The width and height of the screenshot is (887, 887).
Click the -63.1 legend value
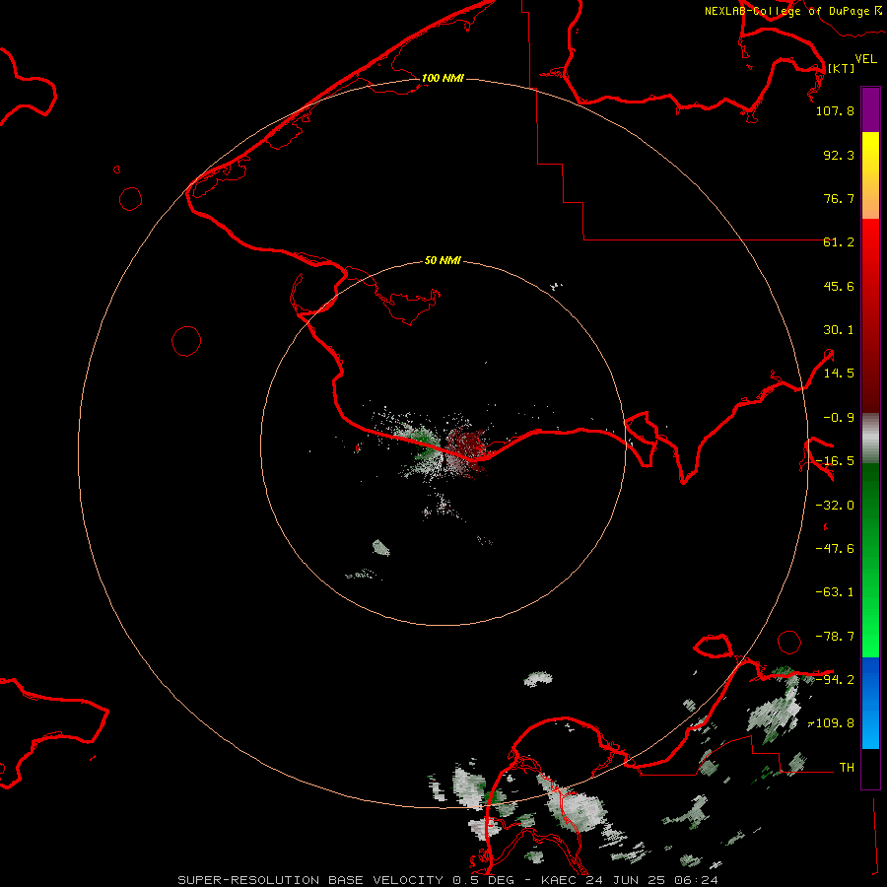coord(835,592)
